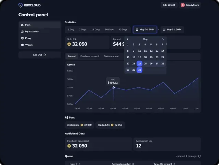Viewport: 219px width, 165px height.
Task: Click the second @pikaduts 32 050 chip
Action: click(110, 125)
